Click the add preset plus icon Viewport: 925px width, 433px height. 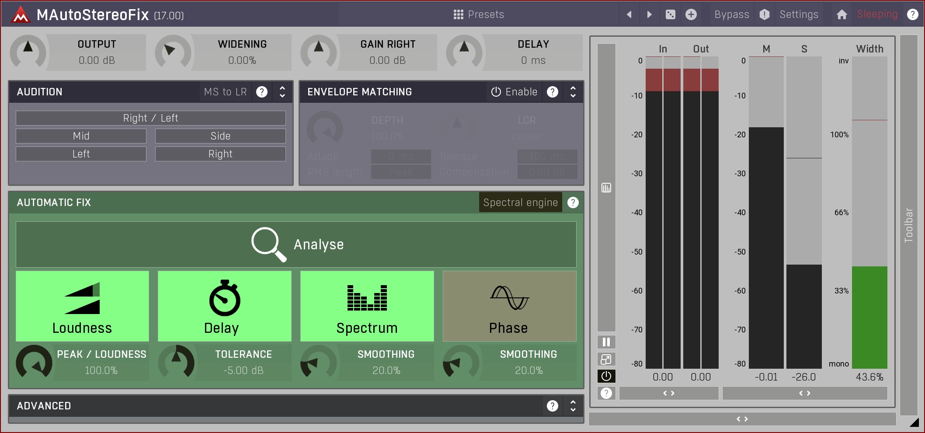691,14
